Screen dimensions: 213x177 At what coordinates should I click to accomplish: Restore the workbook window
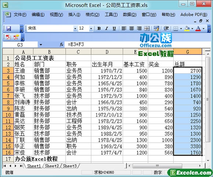tap(201, 21)
